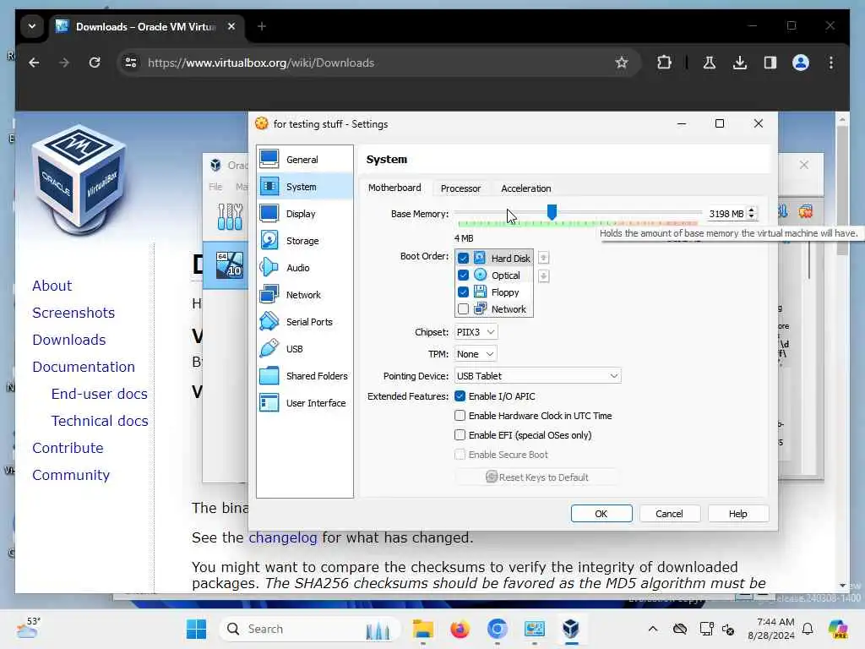The image size is (865, 649).
Task: Open Serial Ports settings category
Action: pyautogui.click(x=304, y=322)
